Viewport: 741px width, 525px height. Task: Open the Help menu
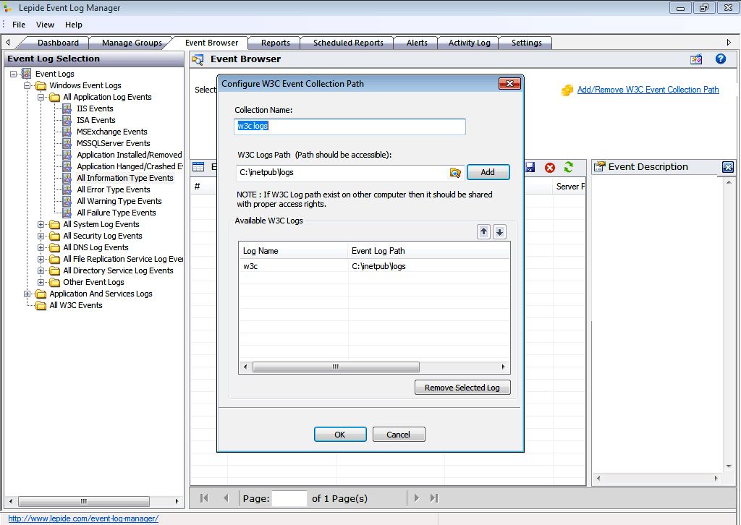74,25
